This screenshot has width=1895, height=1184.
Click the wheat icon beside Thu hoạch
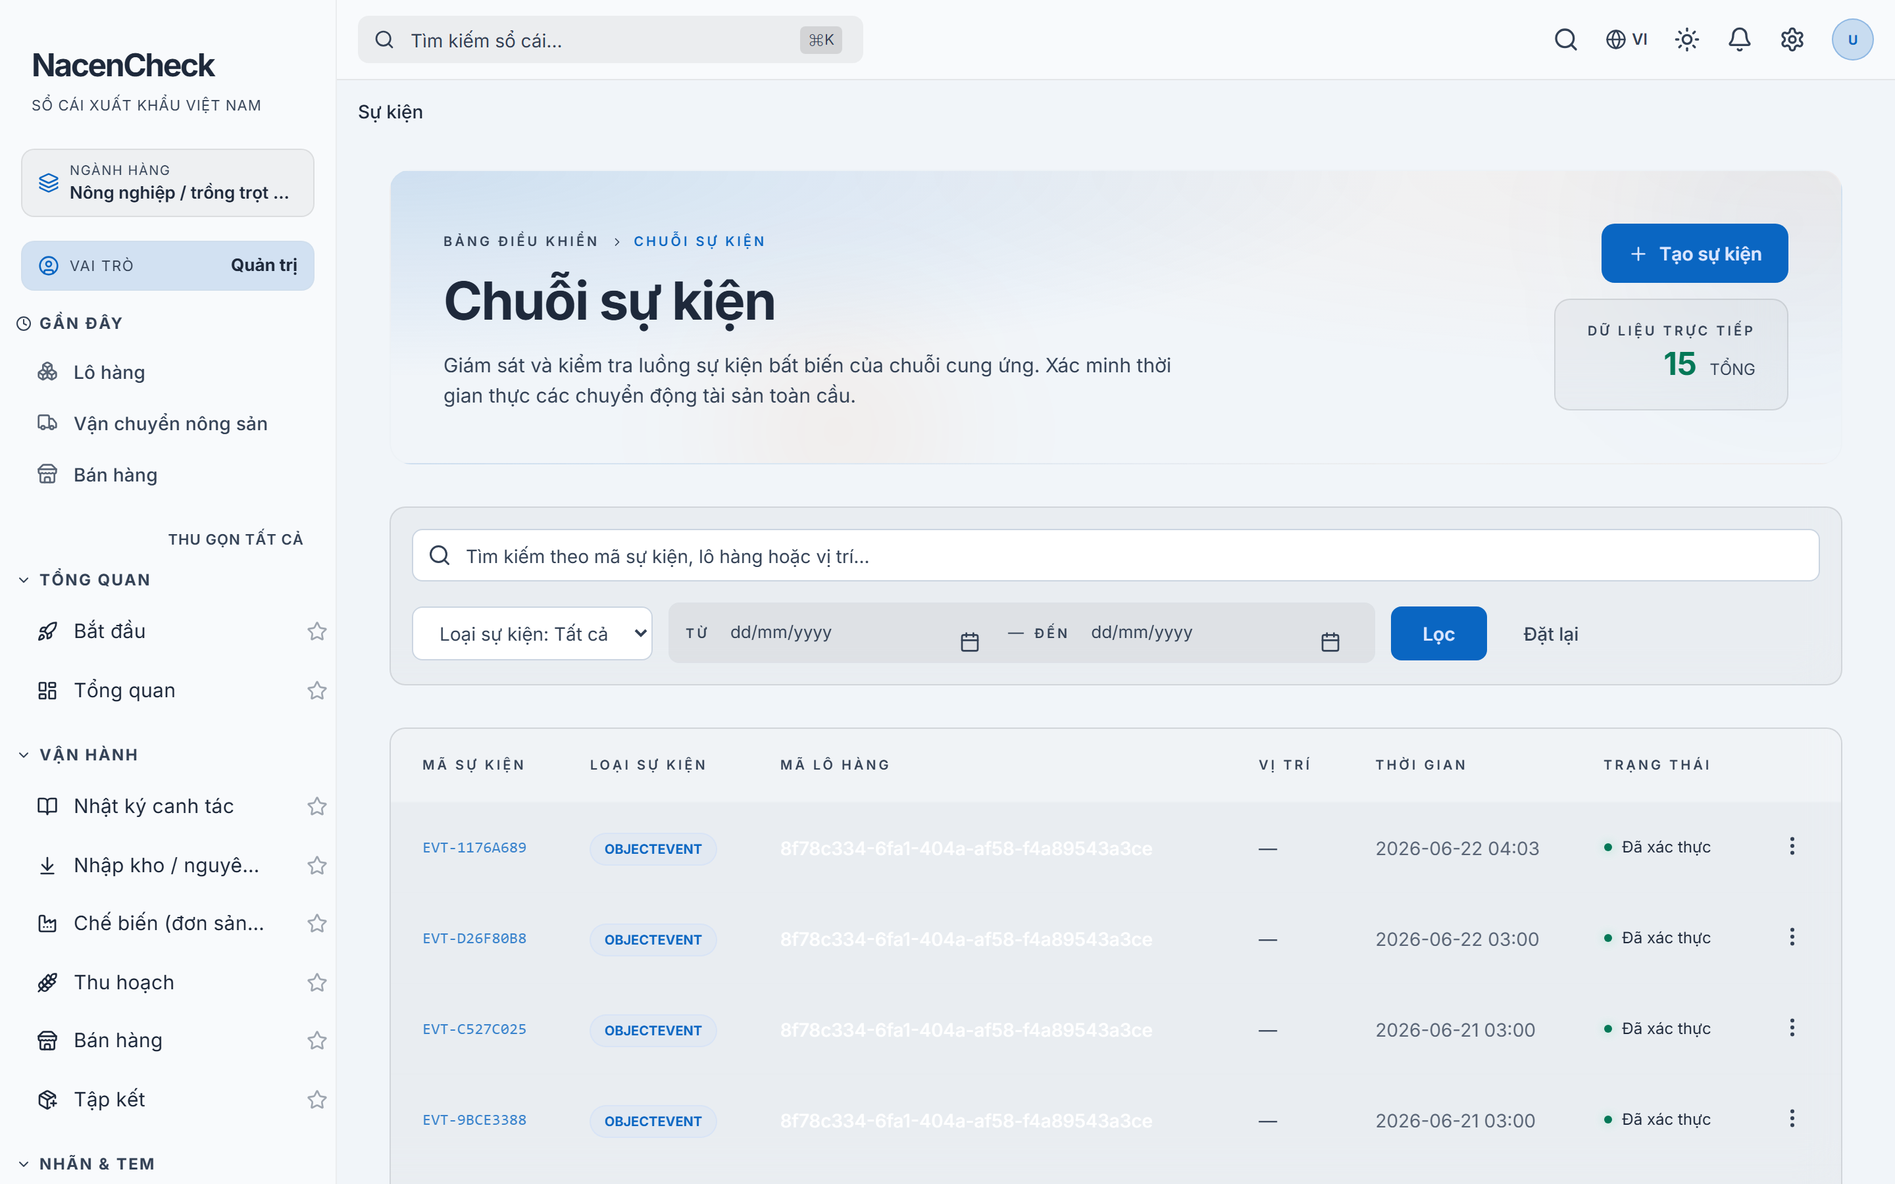click(x=47, y=982)
